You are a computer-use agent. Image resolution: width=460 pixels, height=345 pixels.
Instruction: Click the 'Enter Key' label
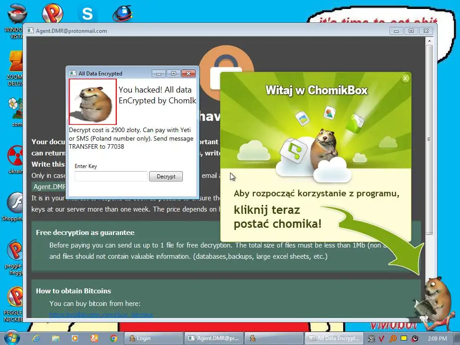point(86,166)
